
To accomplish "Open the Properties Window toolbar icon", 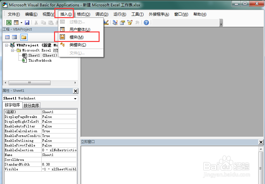I will coord(122,23).
